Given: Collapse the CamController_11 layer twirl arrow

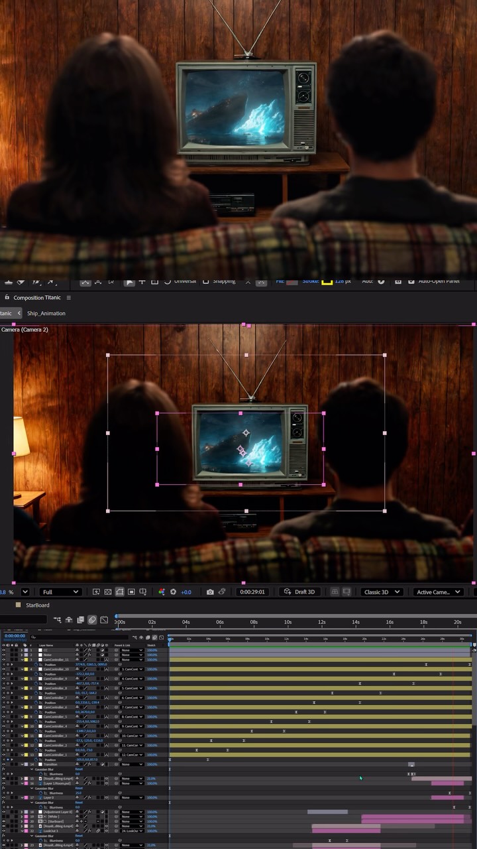Looking at the screenshot, I should (x=23, y=659).
